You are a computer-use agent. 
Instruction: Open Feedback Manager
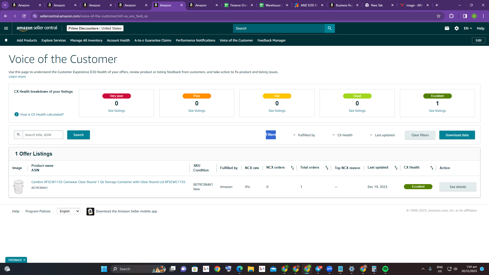(271, 40)
